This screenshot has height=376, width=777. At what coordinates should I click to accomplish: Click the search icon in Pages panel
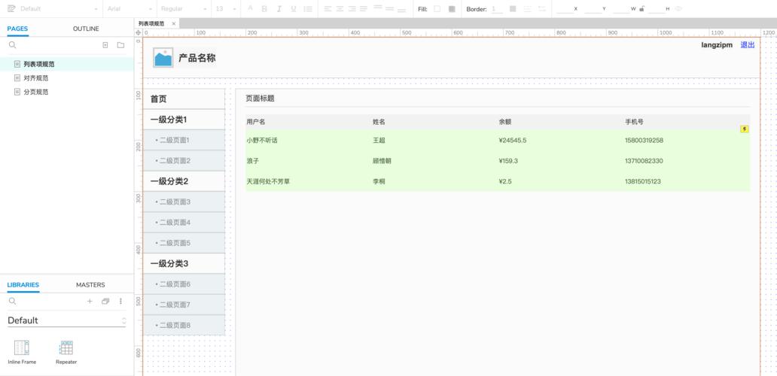coord(12,45)
